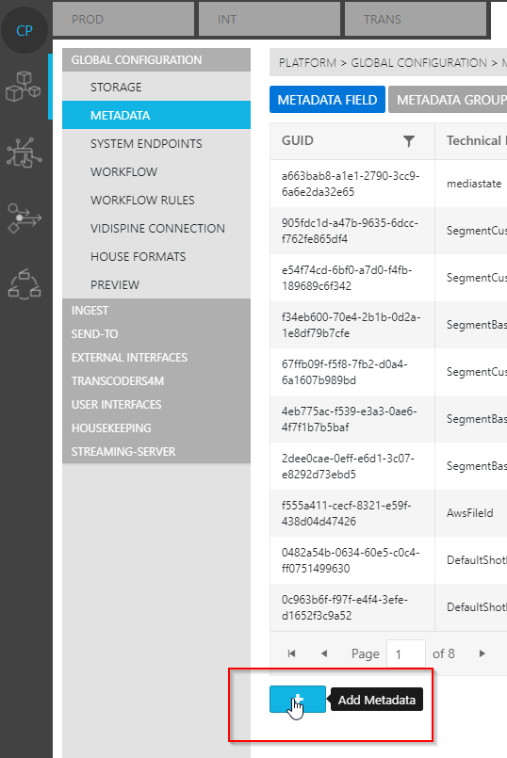
Task: Select the PROD environment tab
Action: (x=123, y=20)
